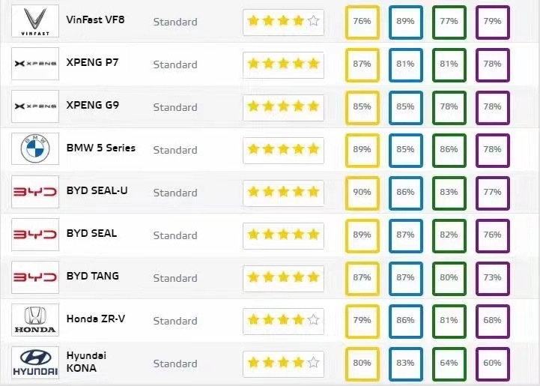
Task: Click the VinFast logo icon
Action: point(35,21)
